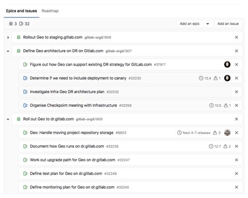
Task: Click the gitlab-org&1909 epic reference
Action: pyautogui.click(x=89, y=119)
